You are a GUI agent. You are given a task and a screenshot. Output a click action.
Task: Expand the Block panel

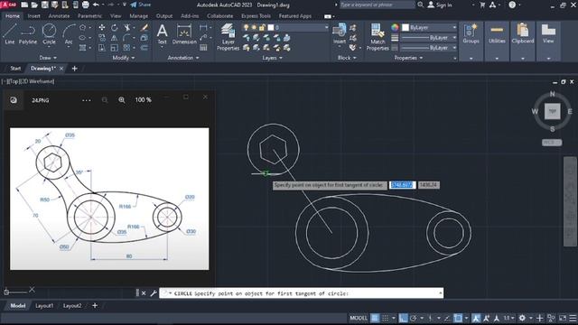click(x=347, y=58)
